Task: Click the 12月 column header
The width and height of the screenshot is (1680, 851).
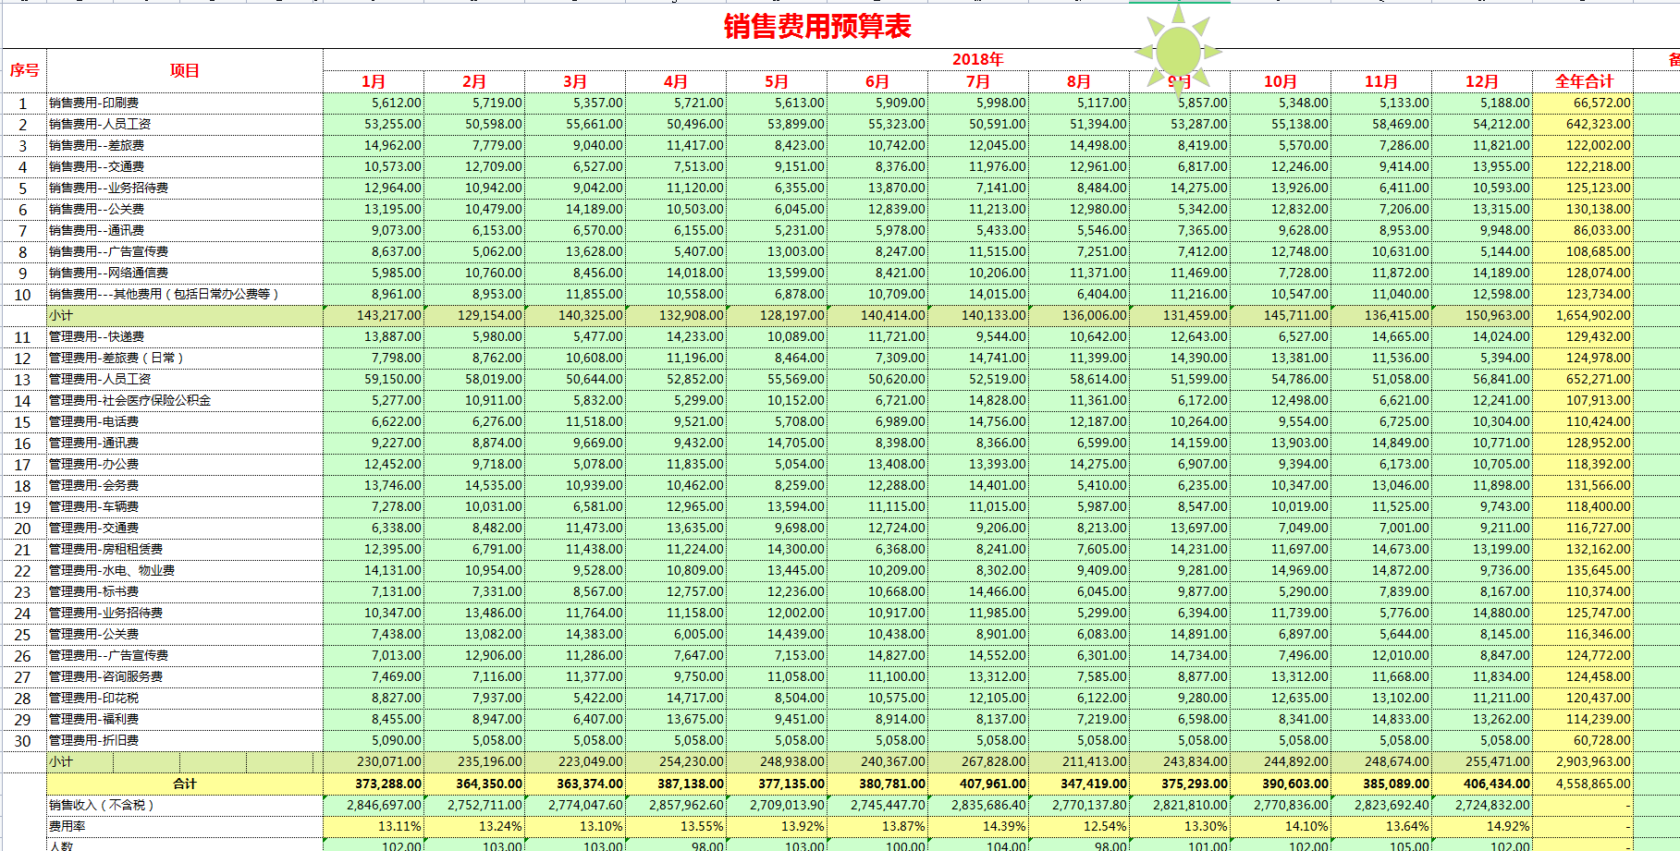Action: pos(1482,80)
